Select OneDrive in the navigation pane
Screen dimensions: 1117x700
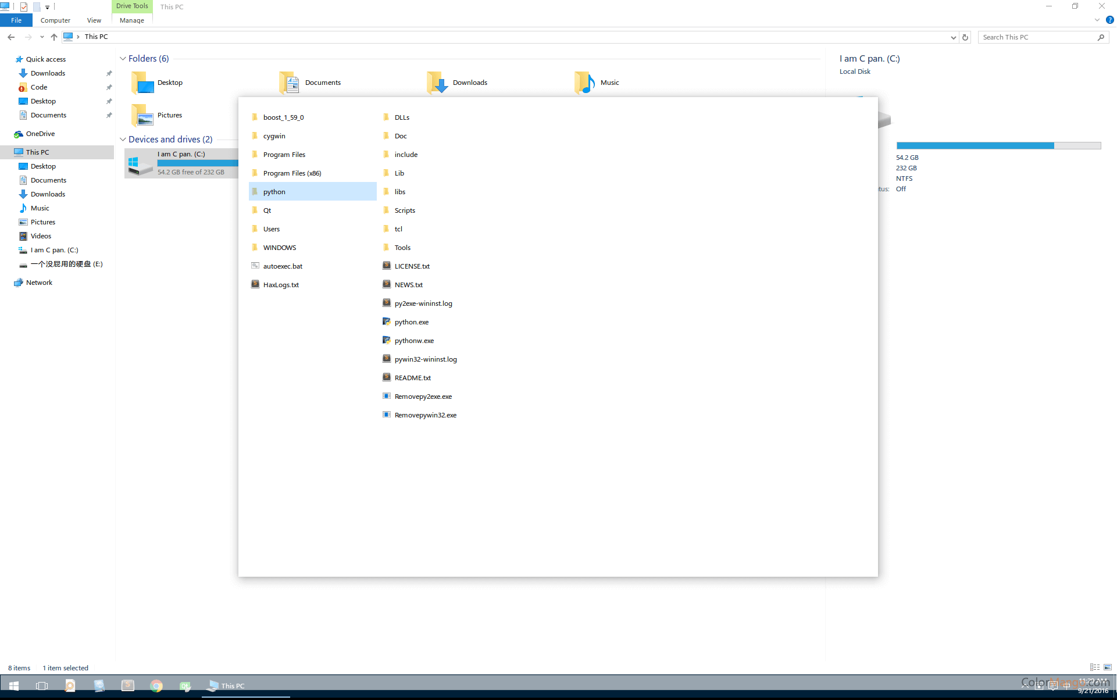(40, 134)
